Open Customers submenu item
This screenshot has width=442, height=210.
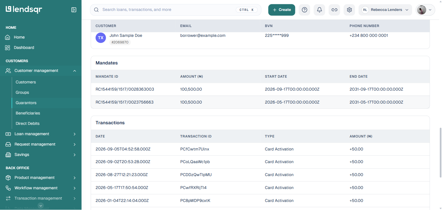[26, 82]
